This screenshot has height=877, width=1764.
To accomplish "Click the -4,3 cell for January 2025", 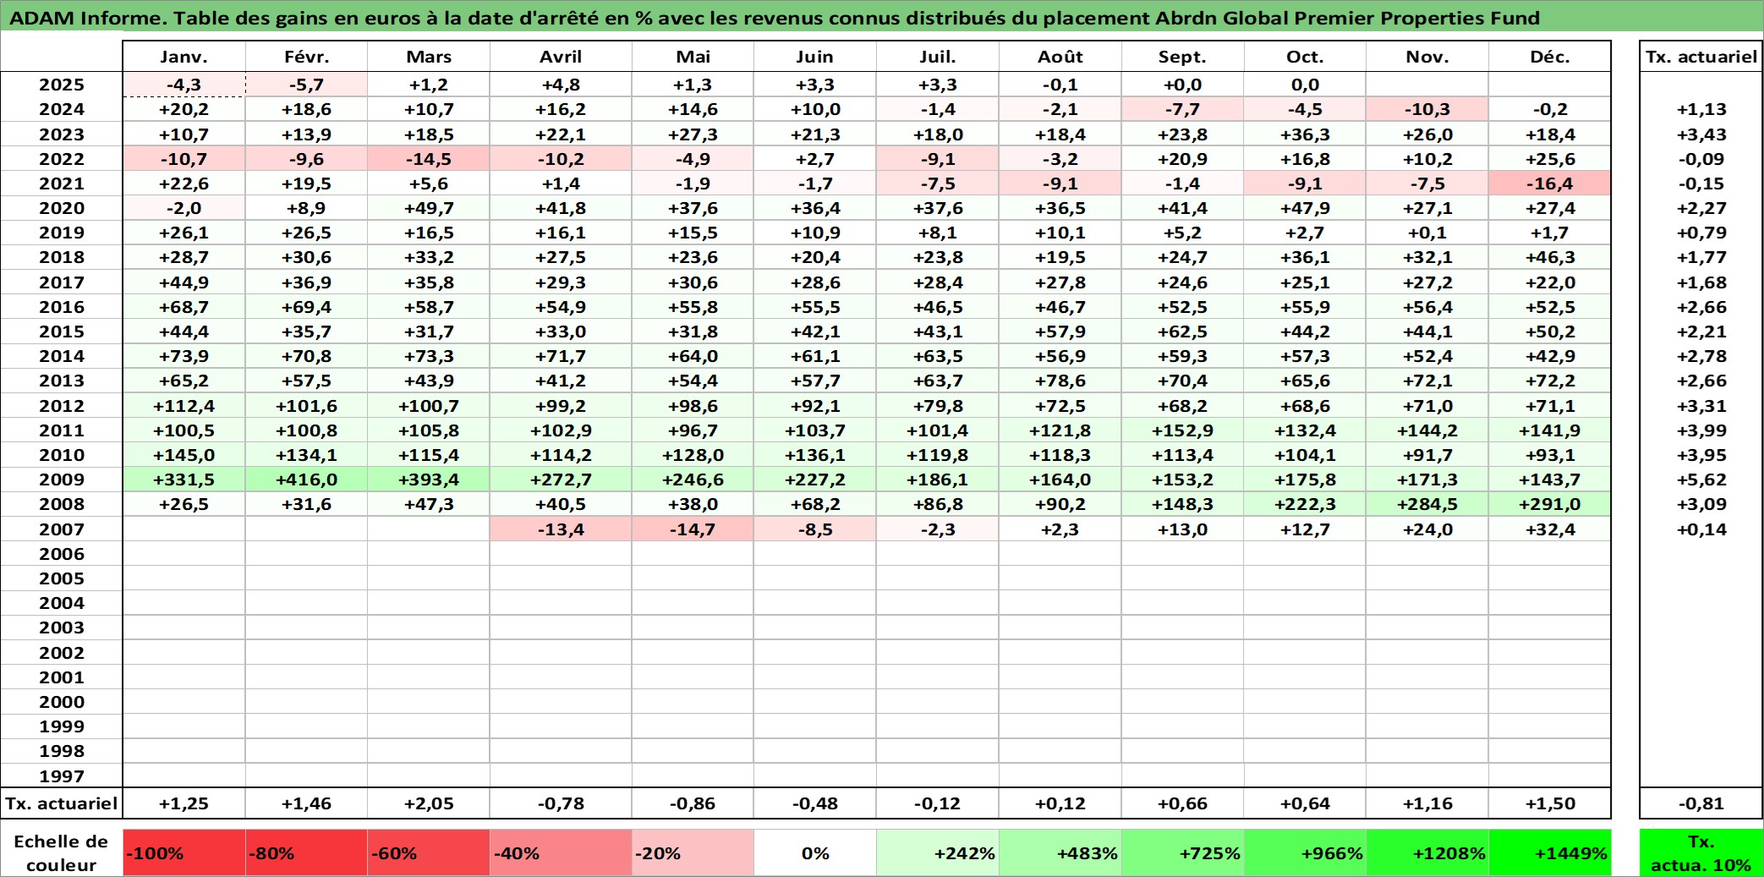I will click(184, 85).
